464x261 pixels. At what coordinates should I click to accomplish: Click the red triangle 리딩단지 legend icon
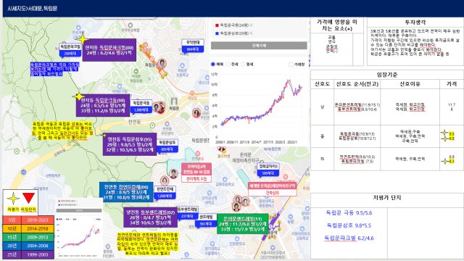(28, 198)
